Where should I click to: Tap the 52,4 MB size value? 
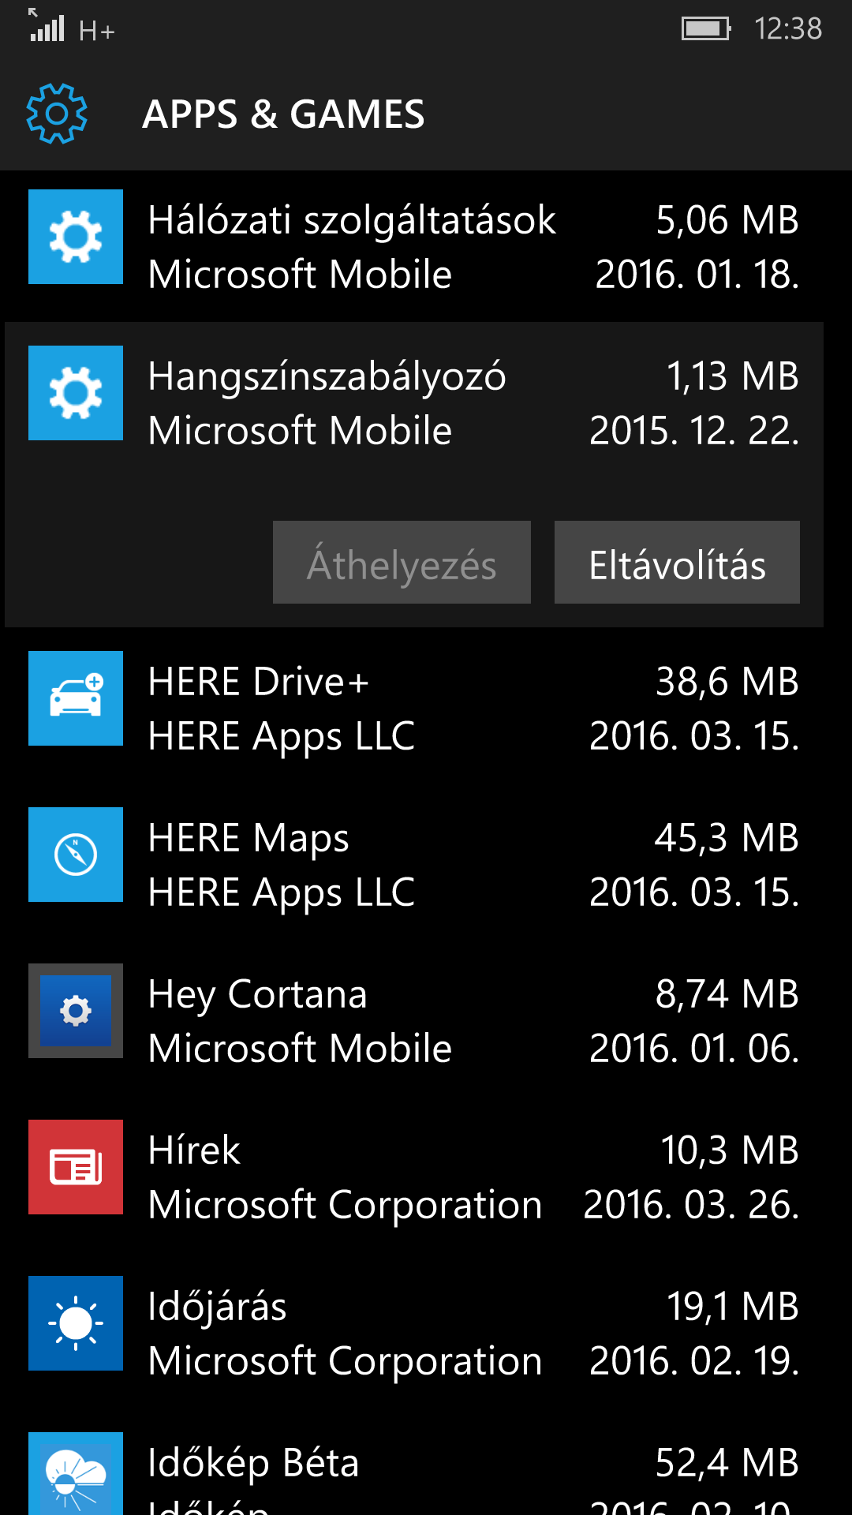tap(727, 1463)
